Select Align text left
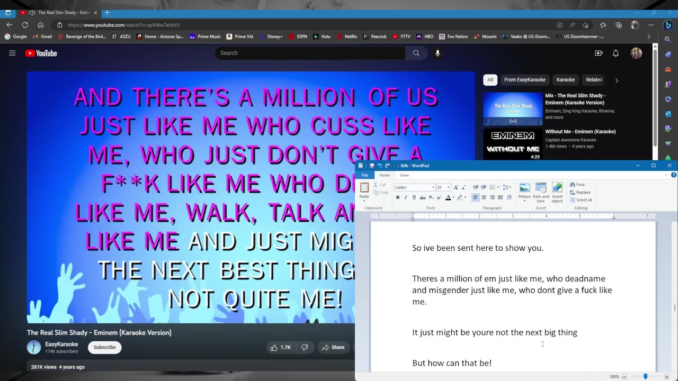678x381 pixels. tap(476, 197)
